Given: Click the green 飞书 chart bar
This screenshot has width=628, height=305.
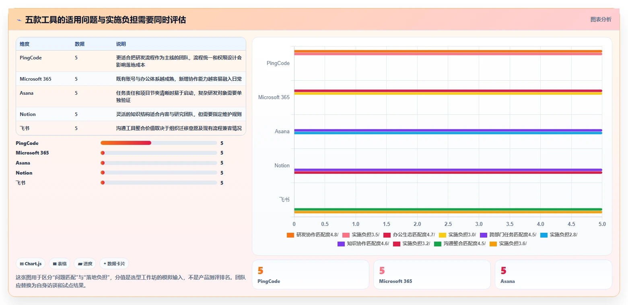Looking at the screenshot, I should (448, 209).
